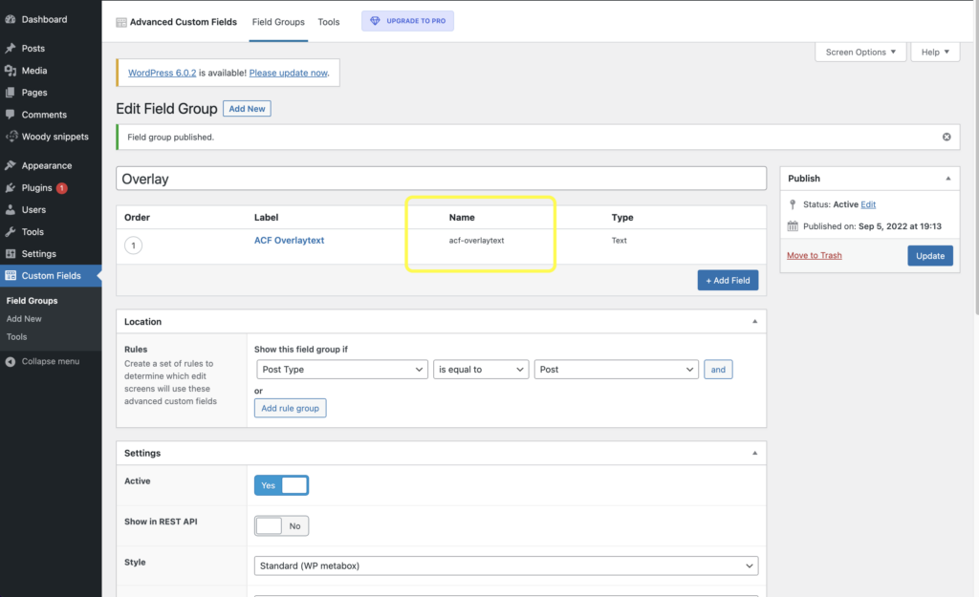
Task: Click the order number 1 handle
Action: [133, 245]
